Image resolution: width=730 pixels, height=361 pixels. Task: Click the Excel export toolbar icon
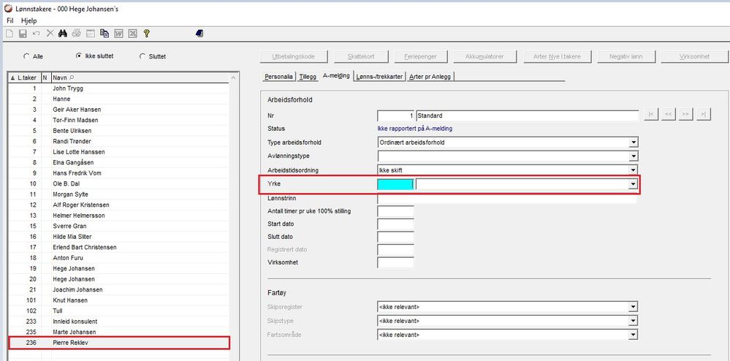pyautogui.click(x=132, y=33)
